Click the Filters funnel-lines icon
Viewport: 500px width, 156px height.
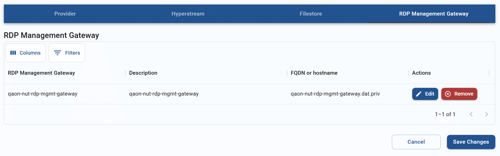[57, 53]
